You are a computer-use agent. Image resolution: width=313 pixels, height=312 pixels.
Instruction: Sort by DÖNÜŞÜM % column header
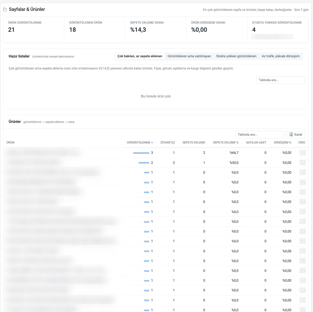tap(282, 142)
